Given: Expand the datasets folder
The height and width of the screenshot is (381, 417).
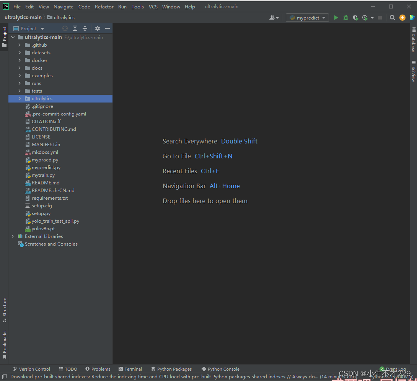Looking at the screenshot, I should tap(20, 53).
